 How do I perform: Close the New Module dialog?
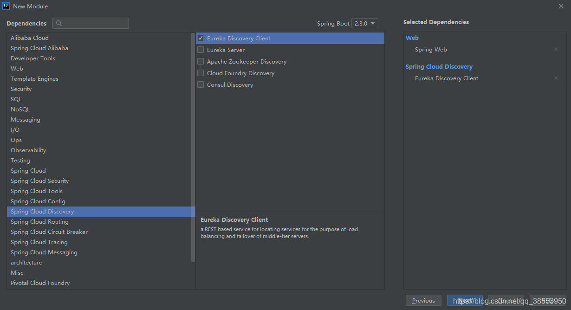coord(561,6)
